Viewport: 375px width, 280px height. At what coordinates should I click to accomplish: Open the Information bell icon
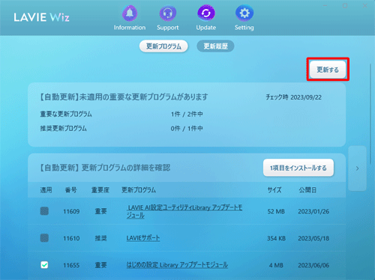[130, 13]
